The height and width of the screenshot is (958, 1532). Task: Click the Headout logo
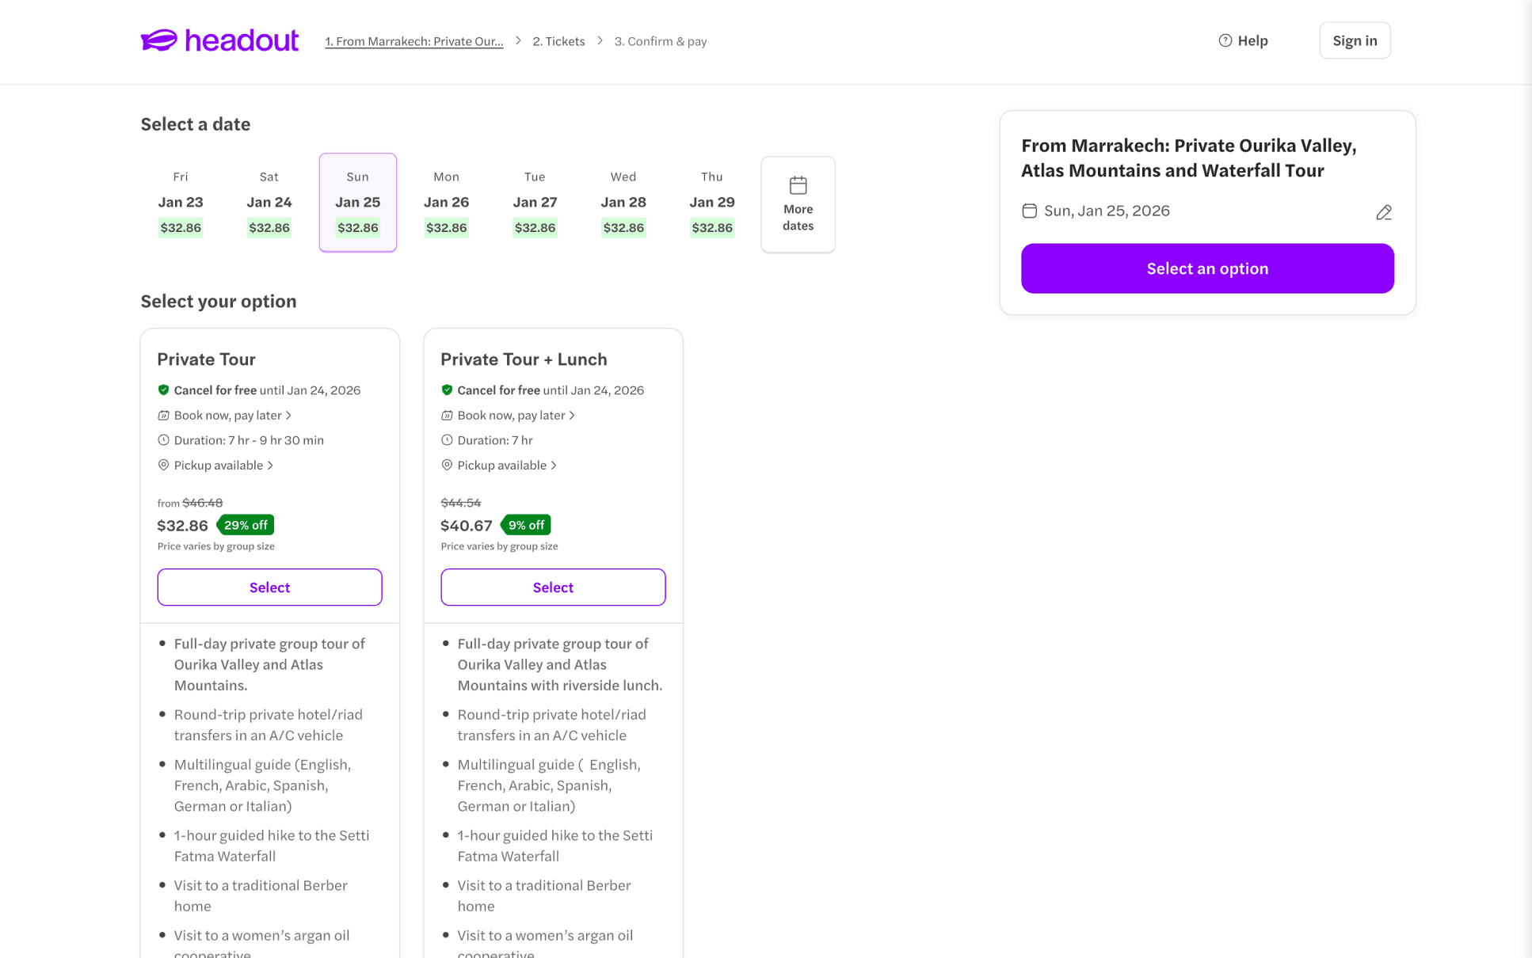click(x=219, y=40)
